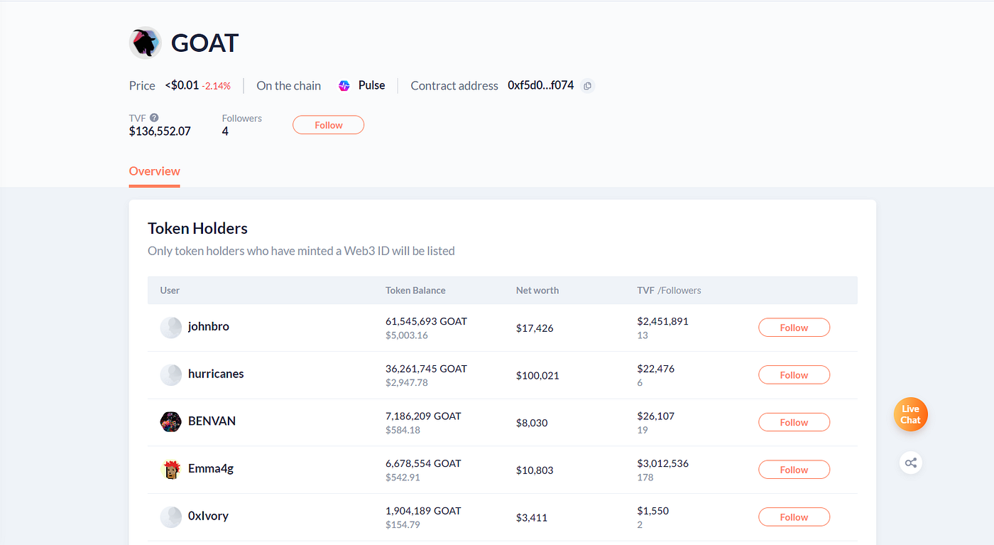Open the Live Chat bubble
Viewport: 994px width, 545px height.
911,414
